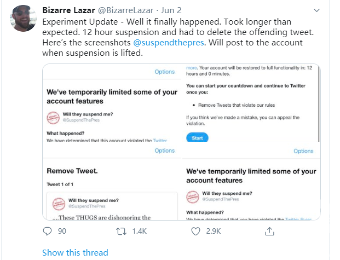Open Options in the bottom-left screenshot
This screenshot has width=340, height=260.
click(x=164, y=151)
